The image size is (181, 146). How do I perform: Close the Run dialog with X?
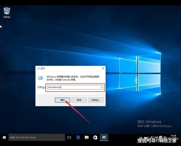click(x=103, y=68)
